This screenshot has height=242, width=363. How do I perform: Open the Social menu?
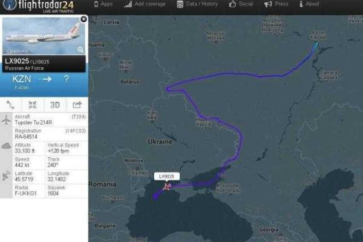(x=241, y=4)
